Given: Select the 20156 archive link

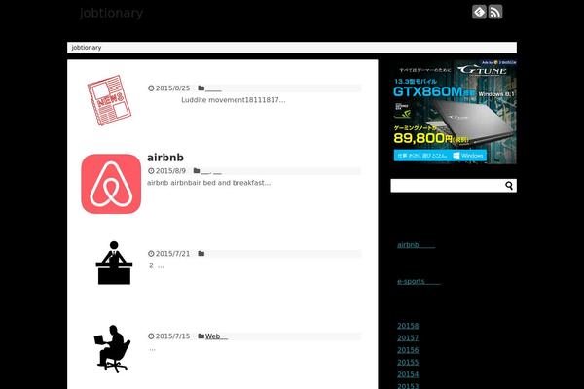Looking at the screenshot, I should (408, 350).
